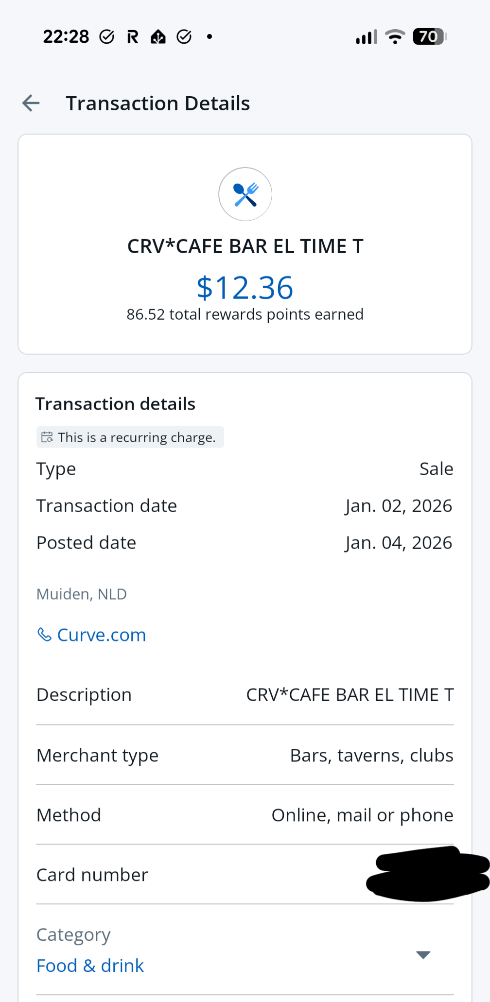490x1002 pixels.
Task: Tap the phone icon beside Curve.com
Action: click(x=44, y=634)
